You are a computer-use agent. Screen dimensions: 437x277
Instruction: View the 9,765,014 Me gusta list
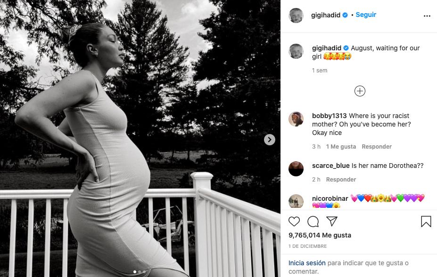tap(320, 235)
